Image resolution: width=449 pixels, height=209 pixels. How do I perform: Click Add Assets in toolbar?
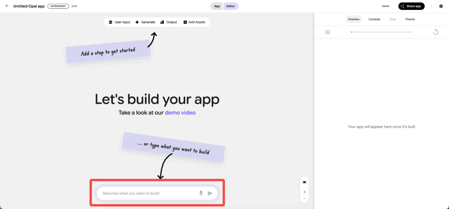click(194, 22)
